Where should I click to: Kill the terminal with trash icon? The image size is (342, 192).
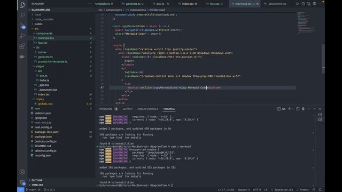[x=303, y=109]
